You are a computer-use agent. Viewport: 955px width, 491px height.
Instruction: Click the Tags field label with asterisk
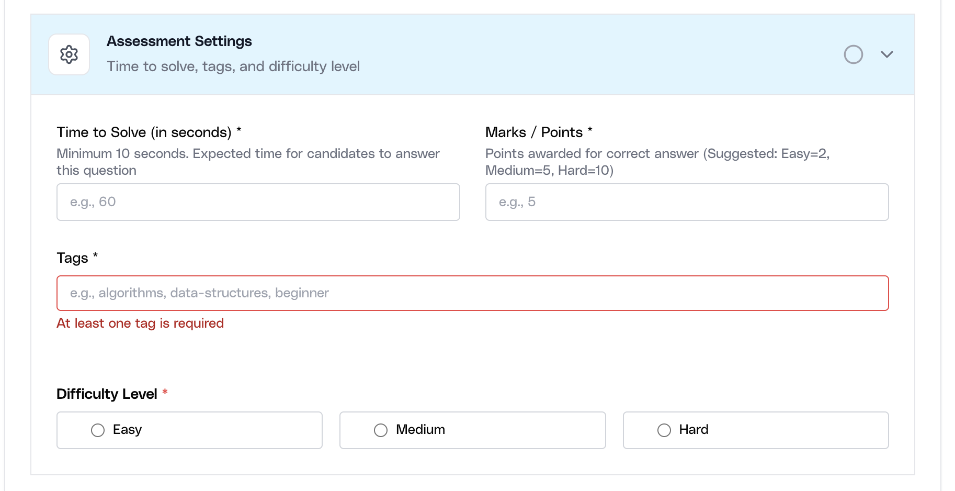pos(76,258)
